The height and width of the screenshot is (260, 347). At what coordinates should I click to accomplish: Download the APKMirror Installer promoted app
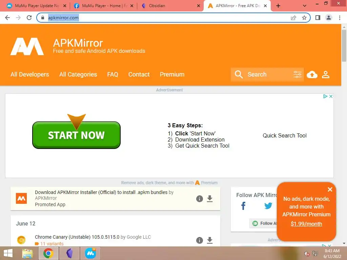tap(209, 199)
